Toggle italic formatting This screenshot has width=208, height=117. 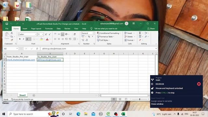[x=23, y=39]
